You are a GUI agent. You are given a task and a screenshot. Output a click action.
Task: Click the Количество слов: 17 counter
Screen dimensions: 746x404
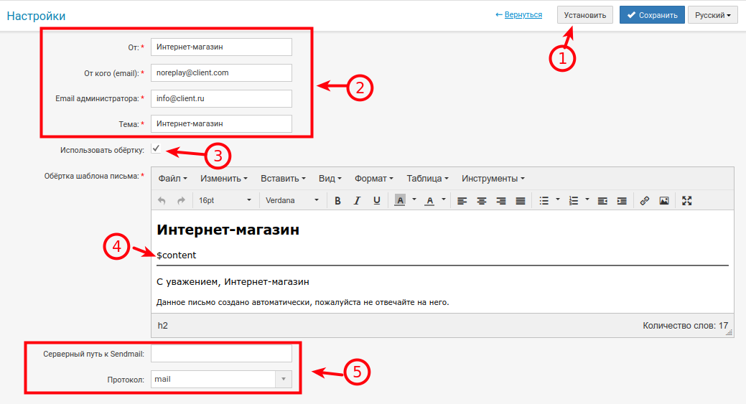(x=685, y=326)
